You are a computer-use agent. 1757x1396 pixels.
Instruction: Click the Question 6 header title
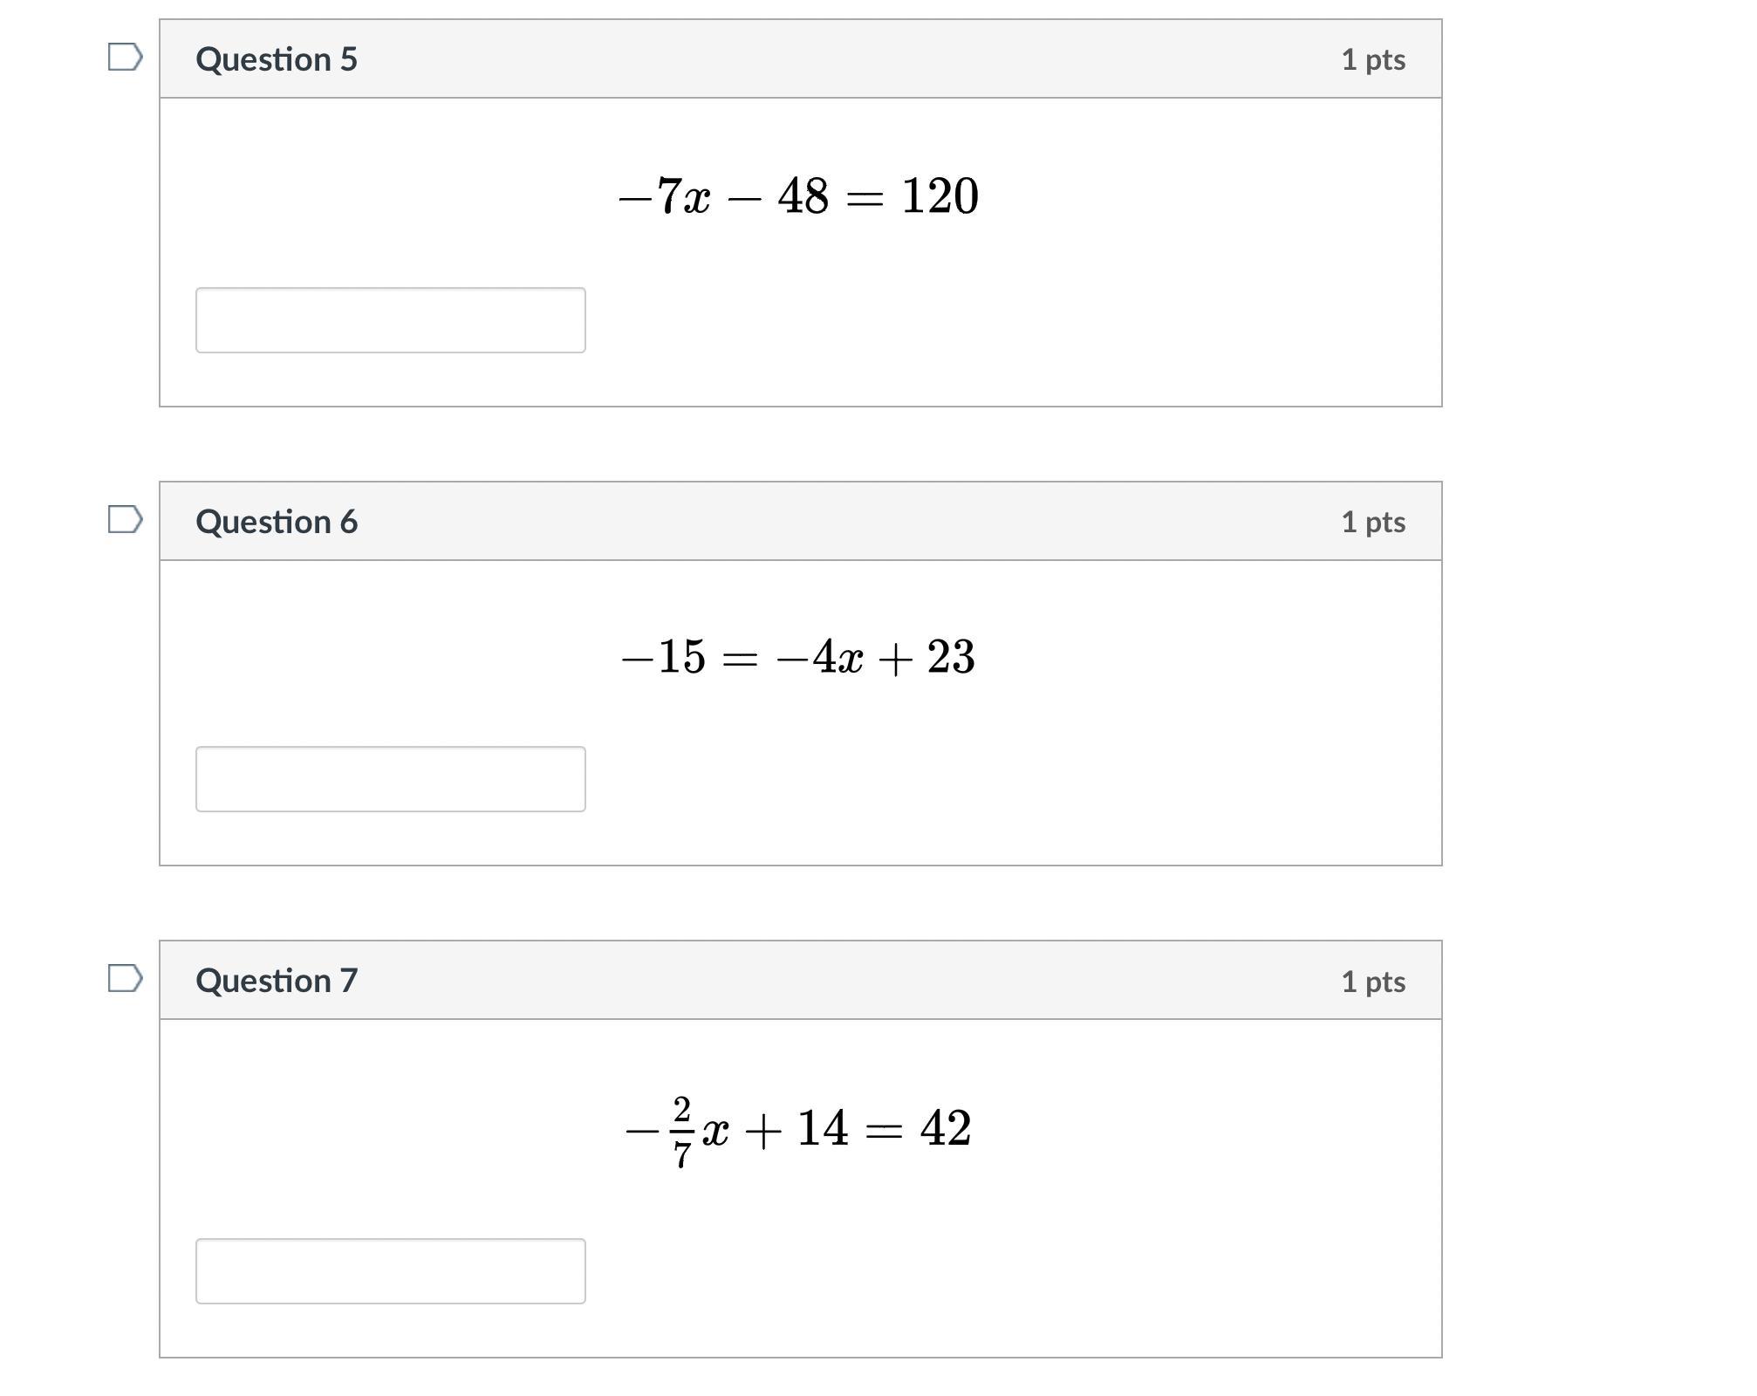[x=277, y=522]
